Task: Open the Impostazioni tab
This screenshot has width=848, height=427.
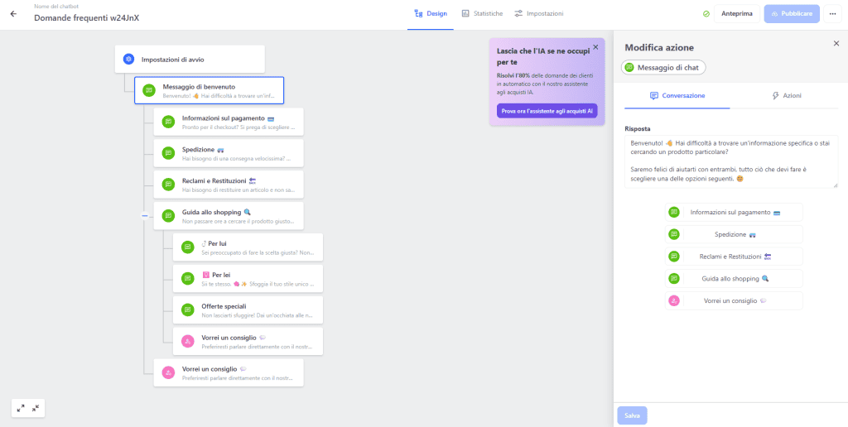Action: coord(538,13)
